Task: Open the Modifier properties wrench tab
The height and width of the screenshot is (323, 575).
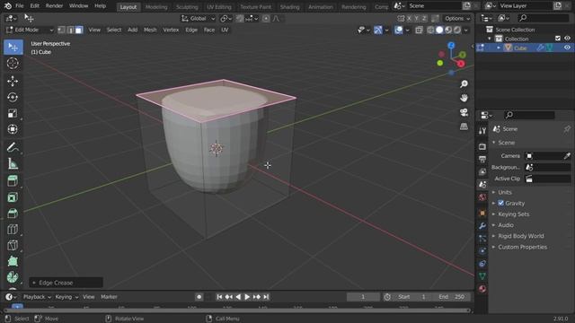Action: click(x=482, y=225)
